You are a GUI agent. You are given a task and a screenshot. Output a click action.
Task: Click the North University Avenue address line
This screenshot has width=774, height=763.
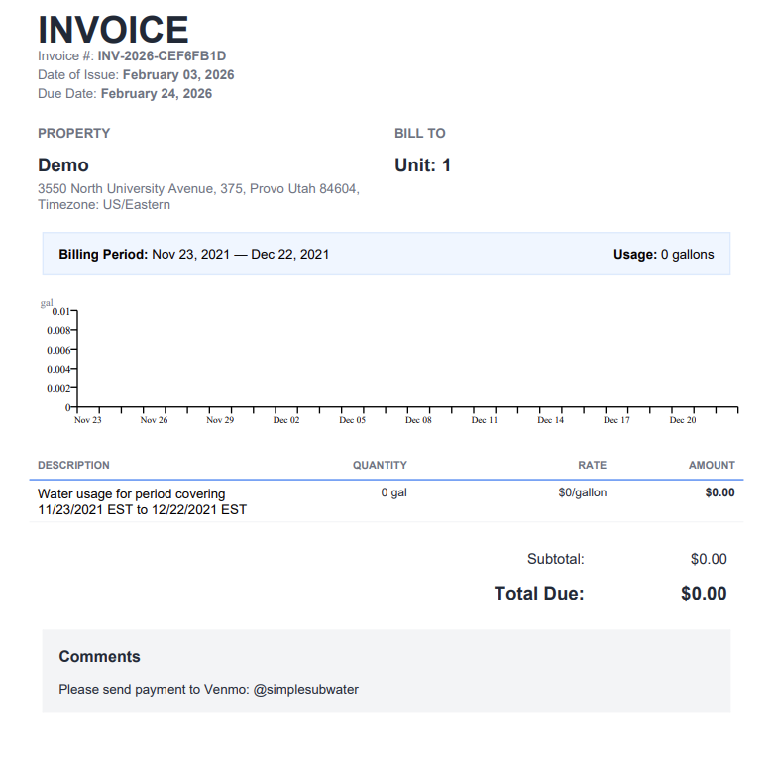(x=198, y=188)
